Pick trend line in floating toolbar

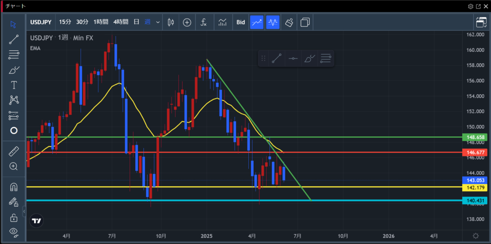(277, 58)
